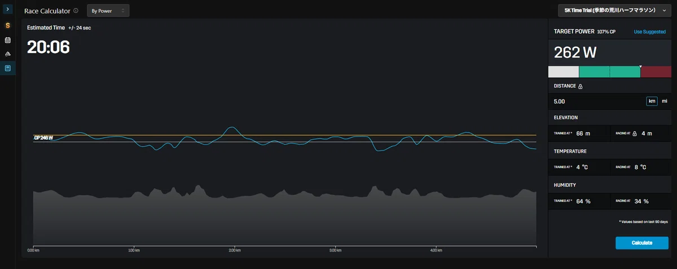
Task: Click the ELEVATION section heading
Action: [566, 118]
